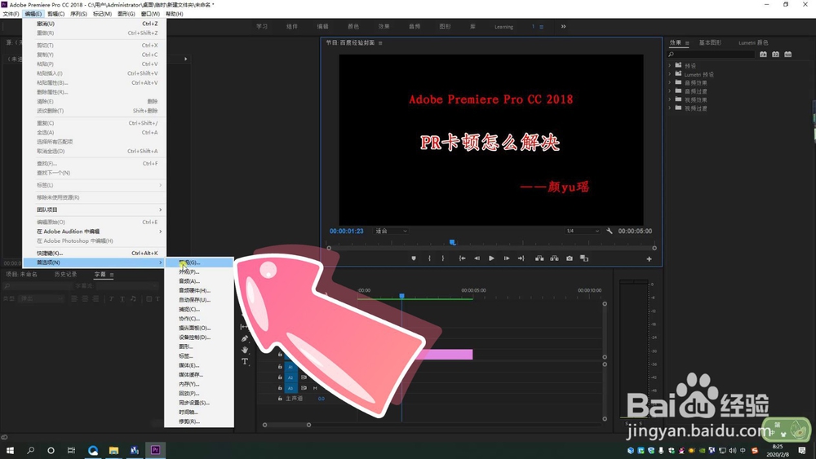Expand 视频过渡 folder
The height and width of the screenshot is (459, 816).
[x=670, y=108]
